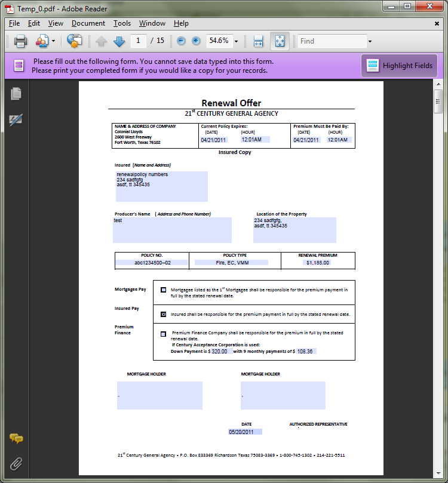Click the page number field
The image size is (448, 483).
pos(138,41)
